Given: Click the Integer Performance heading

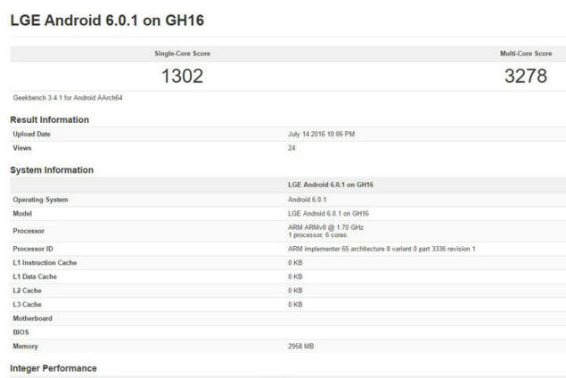Looking at the screenshot, I should (x=53, y=367).
